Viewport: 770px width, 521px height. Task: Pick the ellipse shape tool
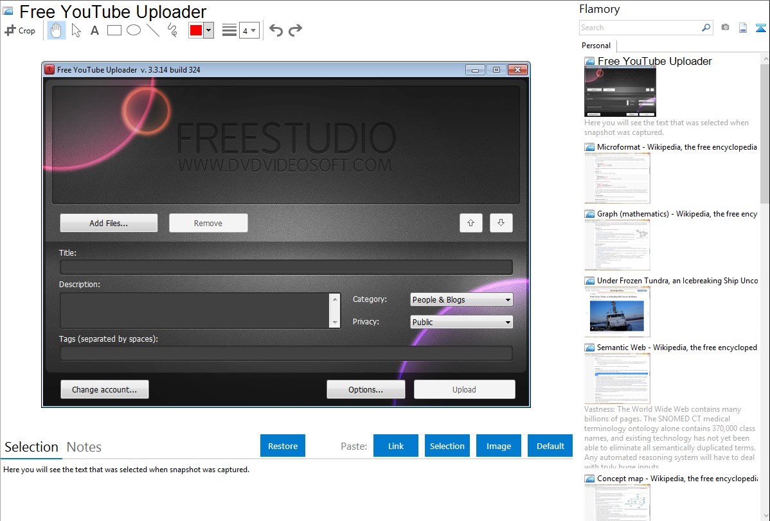(134, 30)
